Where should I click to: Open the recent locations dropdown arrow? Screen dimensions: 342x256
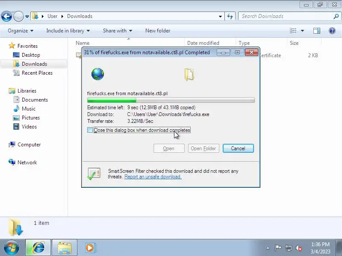tap(27, 17)
